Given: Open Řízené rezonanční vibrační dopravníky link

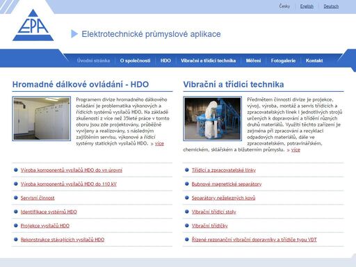Looking at the screenshot, I should pyautogui.click(x=254, y=240).
